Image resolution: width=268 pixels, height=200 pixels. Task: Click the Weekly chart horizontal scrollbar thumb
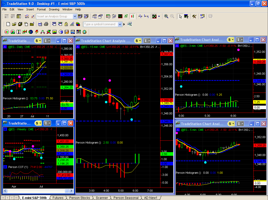click(67, 191)
